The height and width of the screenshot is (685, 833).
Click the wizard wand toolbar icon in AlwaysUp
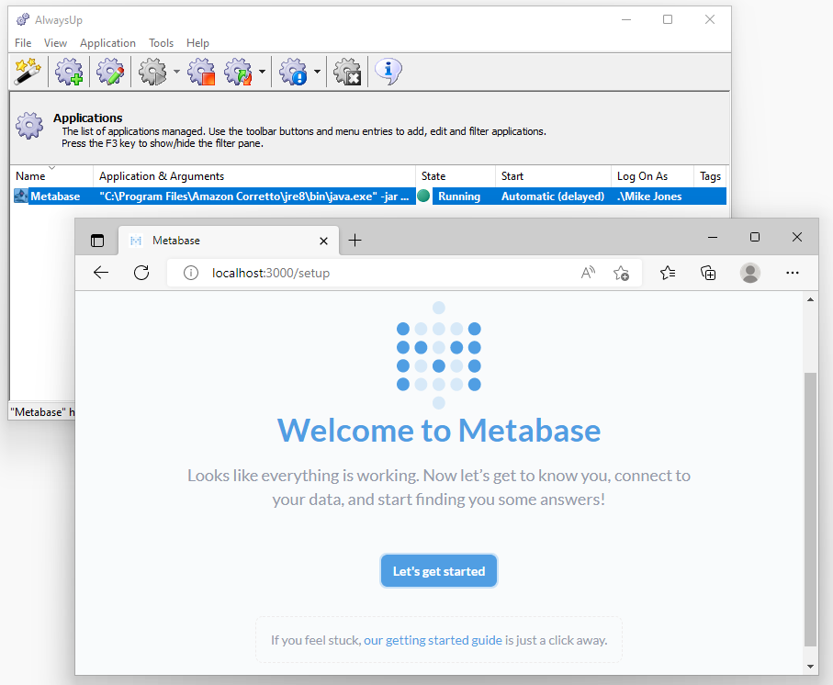pyautogui.click(x=28, y=72)
